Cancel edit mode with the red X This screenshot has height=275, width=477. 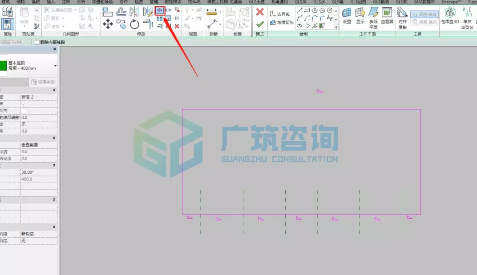point(260,12)
